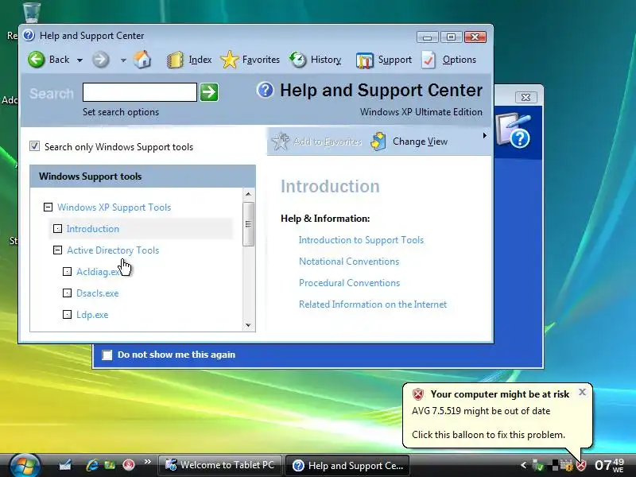Click the red security shield tray icon
Screen dimensions: 636x477
tap(581, 465)
